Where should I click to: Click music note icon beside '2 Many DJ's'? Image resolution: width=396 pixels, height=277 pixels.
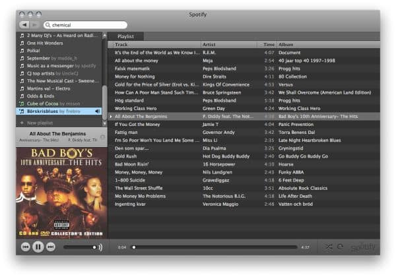[22, 36]
